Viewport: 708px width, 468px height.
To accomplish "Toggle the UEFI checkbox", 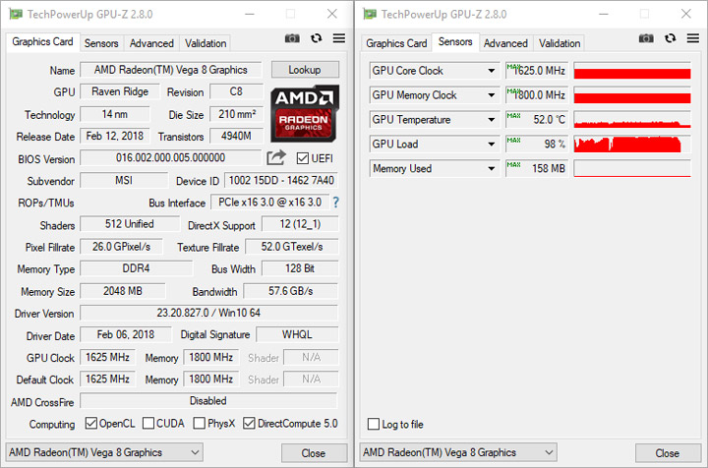I will [x=303, y=158].
